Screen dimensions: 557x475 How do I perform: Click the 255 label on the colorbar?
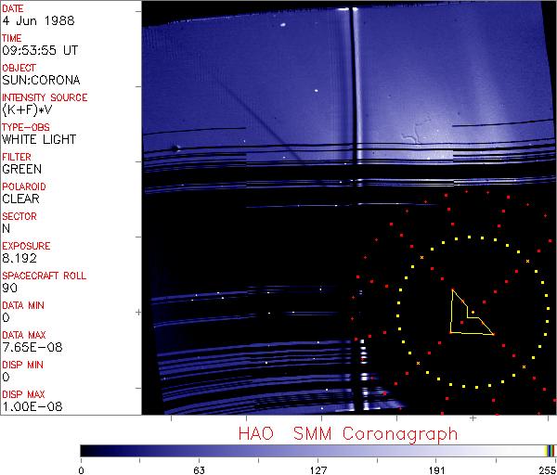546,469
